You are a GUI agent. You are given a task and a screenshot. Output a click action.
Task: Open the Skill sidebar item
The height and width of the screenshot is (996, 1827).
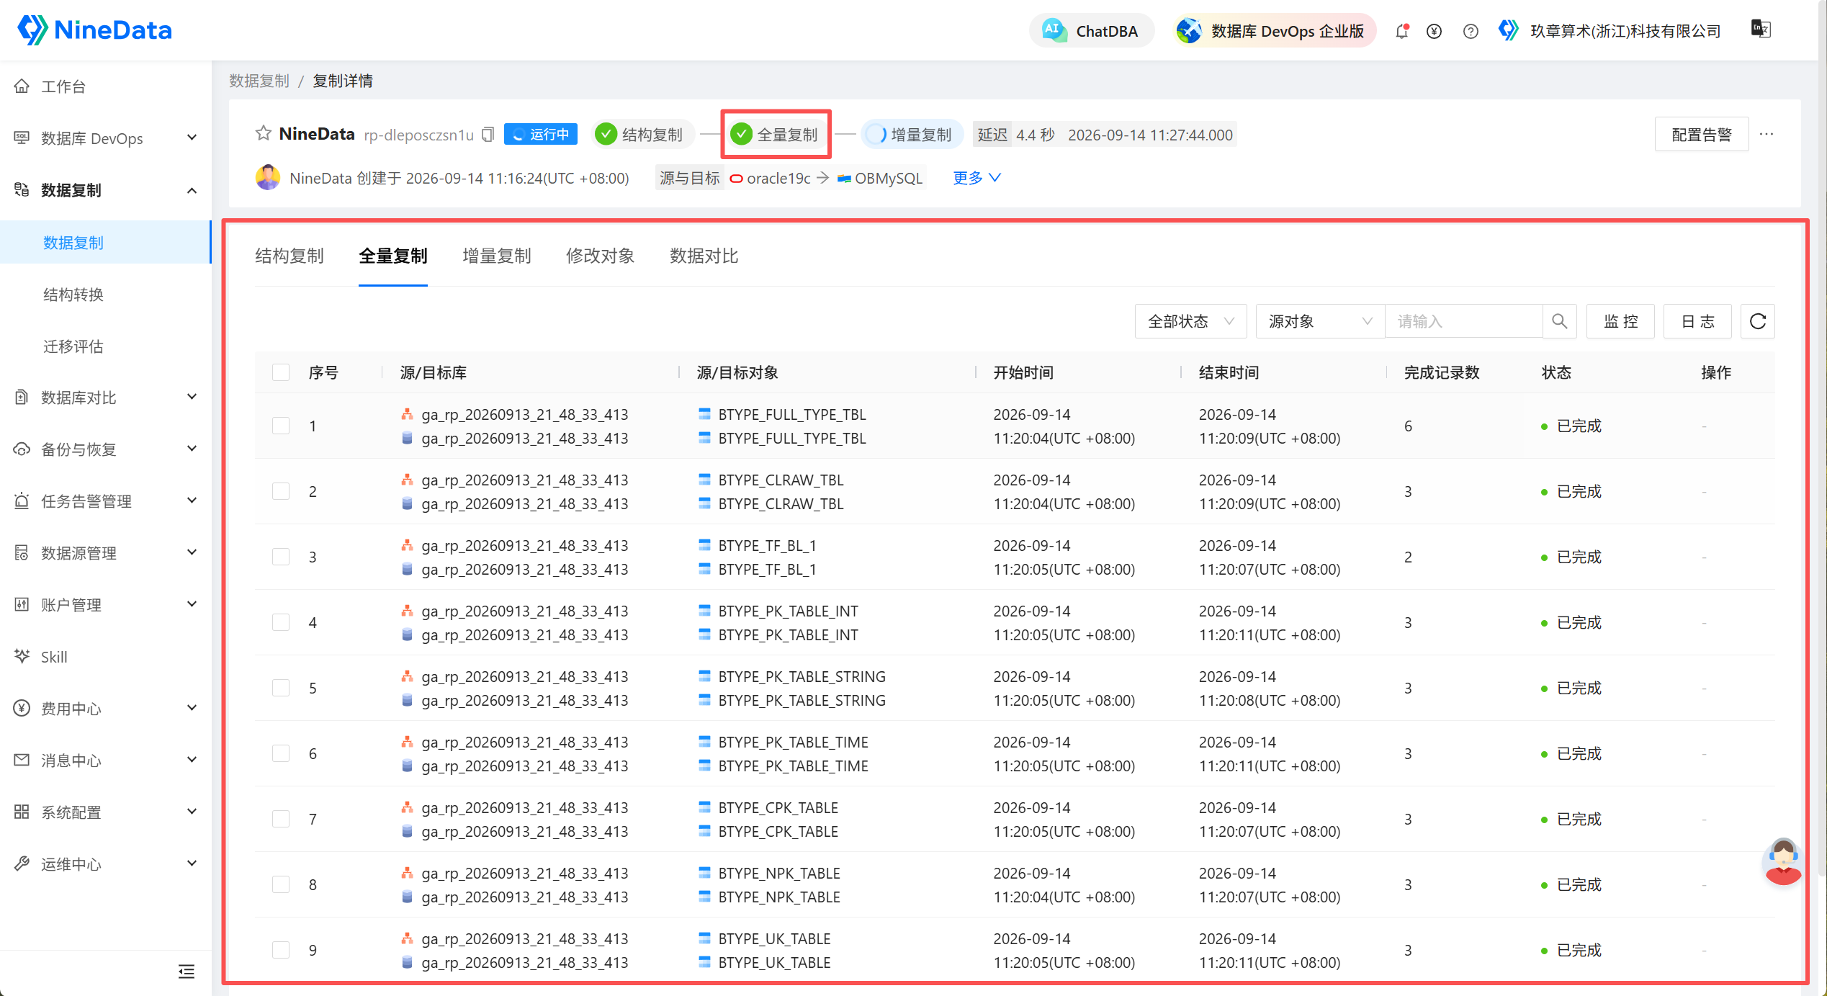[x=54, y=657]
